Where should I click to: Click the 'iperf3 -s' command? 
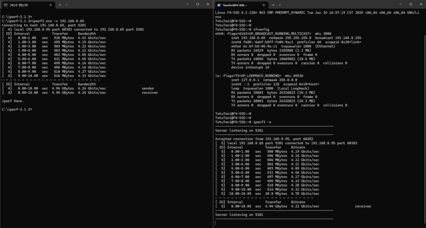[x=262, y=122]
